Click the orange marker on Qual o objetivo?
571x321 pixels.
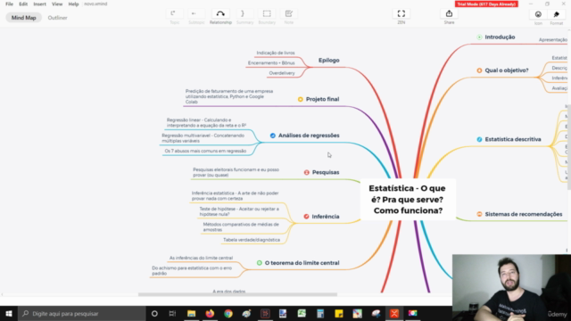479,70
